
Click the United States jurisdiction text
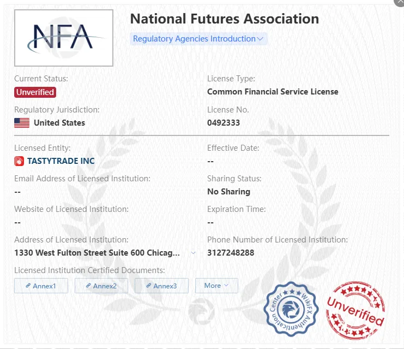pyautogui.click(x=59, y=123)
